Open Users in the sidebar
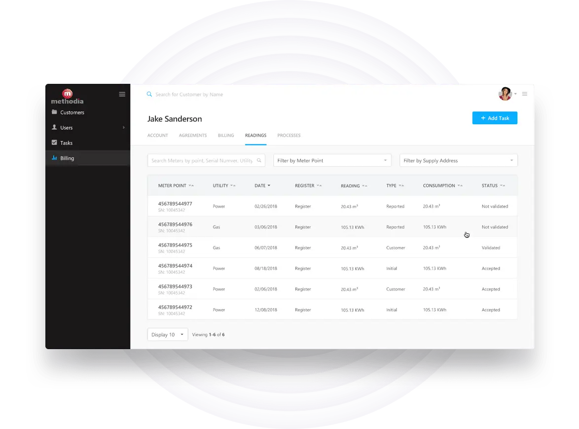The width and height of the screenshot is (579, 429). click(x=88, y=127)
